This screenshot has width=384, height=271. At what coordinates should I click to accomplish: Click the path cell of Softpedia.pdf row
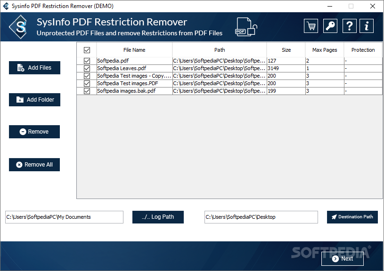220,61
